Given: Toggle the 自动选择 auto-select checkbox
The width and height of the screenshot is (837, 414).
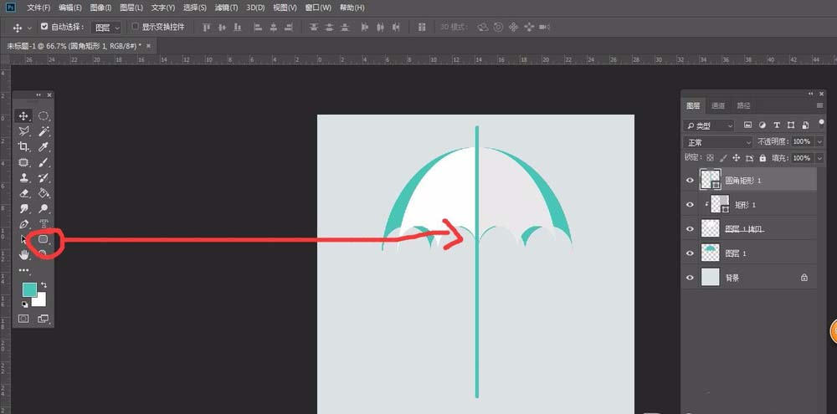Looking at the screenshot, I should tap(44, 27).
